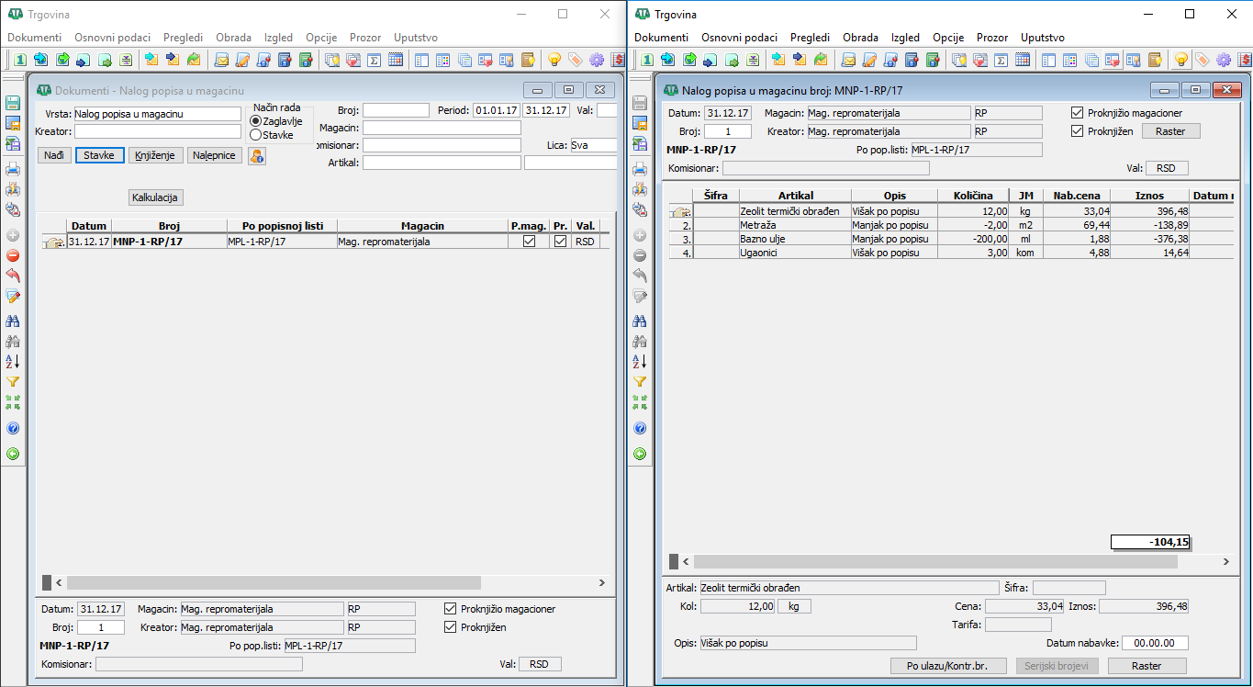Screen dimensions: 1253x687
Task: Toggle the P.mag. checkbox in the MNP-1-RP/17 row
Action: 529,242
